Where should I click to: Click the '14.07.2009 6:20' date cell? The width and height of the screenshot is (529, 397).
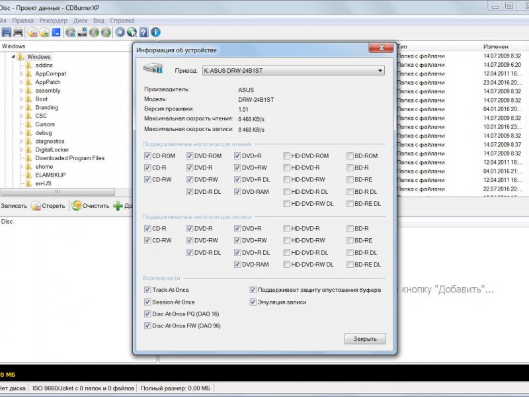[x=502, y=65]
